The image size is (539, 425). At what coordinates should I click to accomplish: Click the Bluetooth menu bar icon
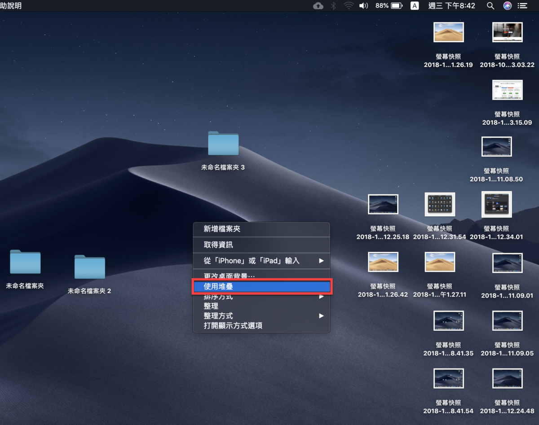tap(333, 6)
